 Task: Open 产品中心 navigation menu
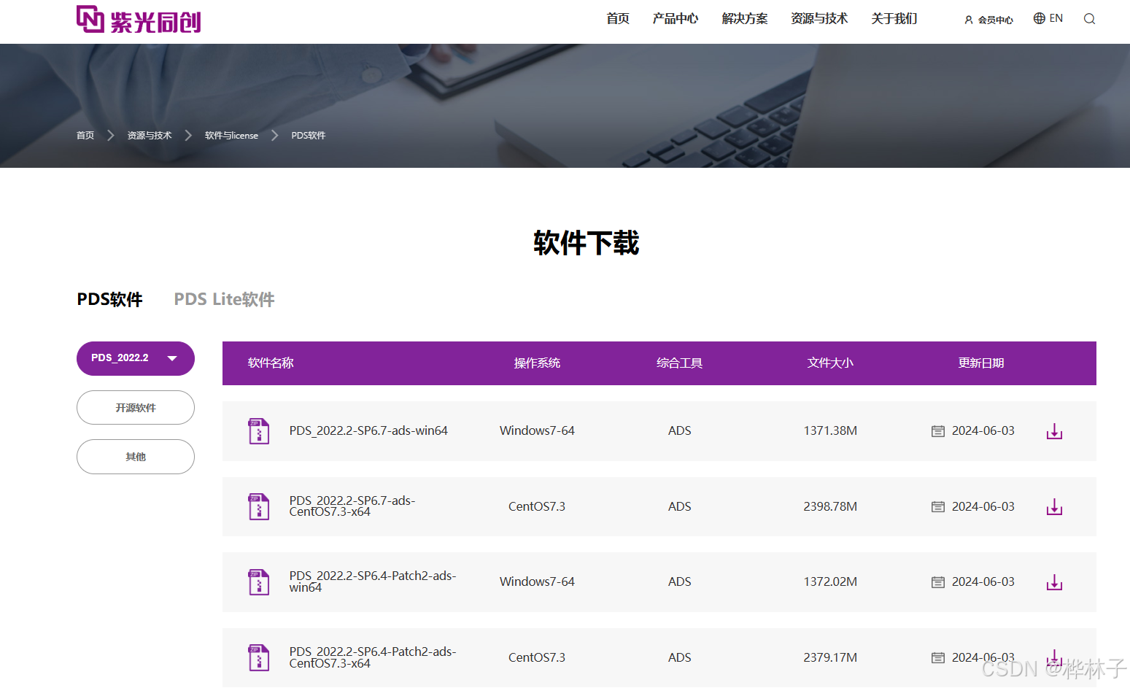pos(676,18)
